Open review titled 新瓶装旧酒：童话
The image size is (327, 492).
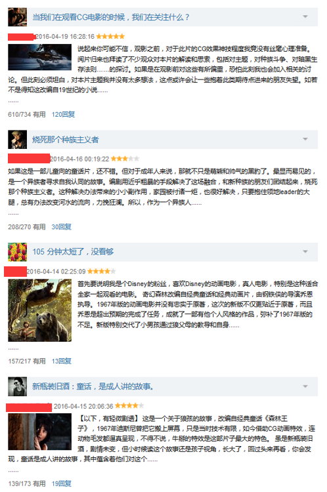tap(93, 386)
